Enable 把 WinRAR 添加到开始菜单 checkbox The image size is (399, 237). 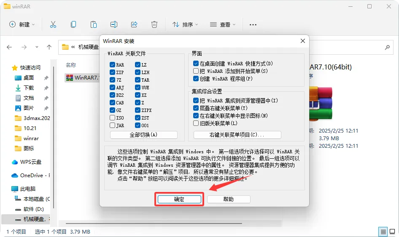coord(196,71)
